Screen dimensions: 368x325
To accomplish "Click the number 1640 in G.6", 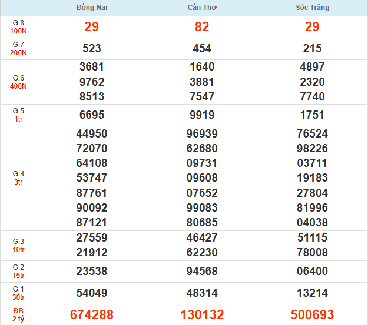I will (x=202, y=67).
